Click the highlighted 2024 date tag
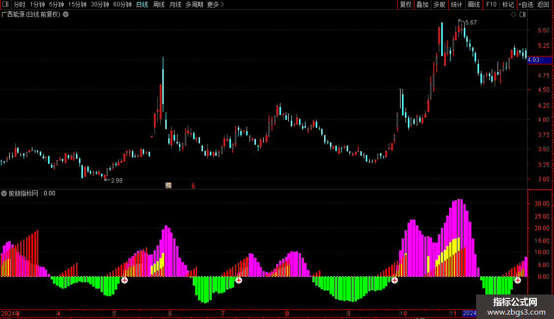The width and height of the screenshot is (554, 319). (x=470, y=313)
